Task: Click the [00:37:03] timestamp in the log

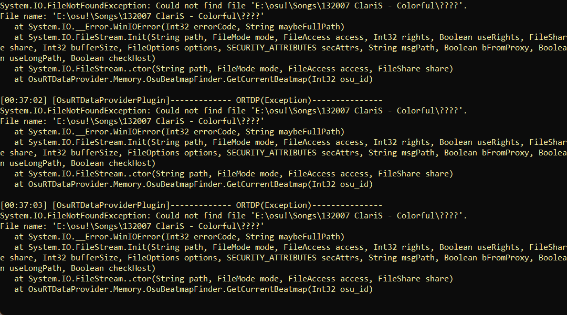Action: [x=24, y=205]
